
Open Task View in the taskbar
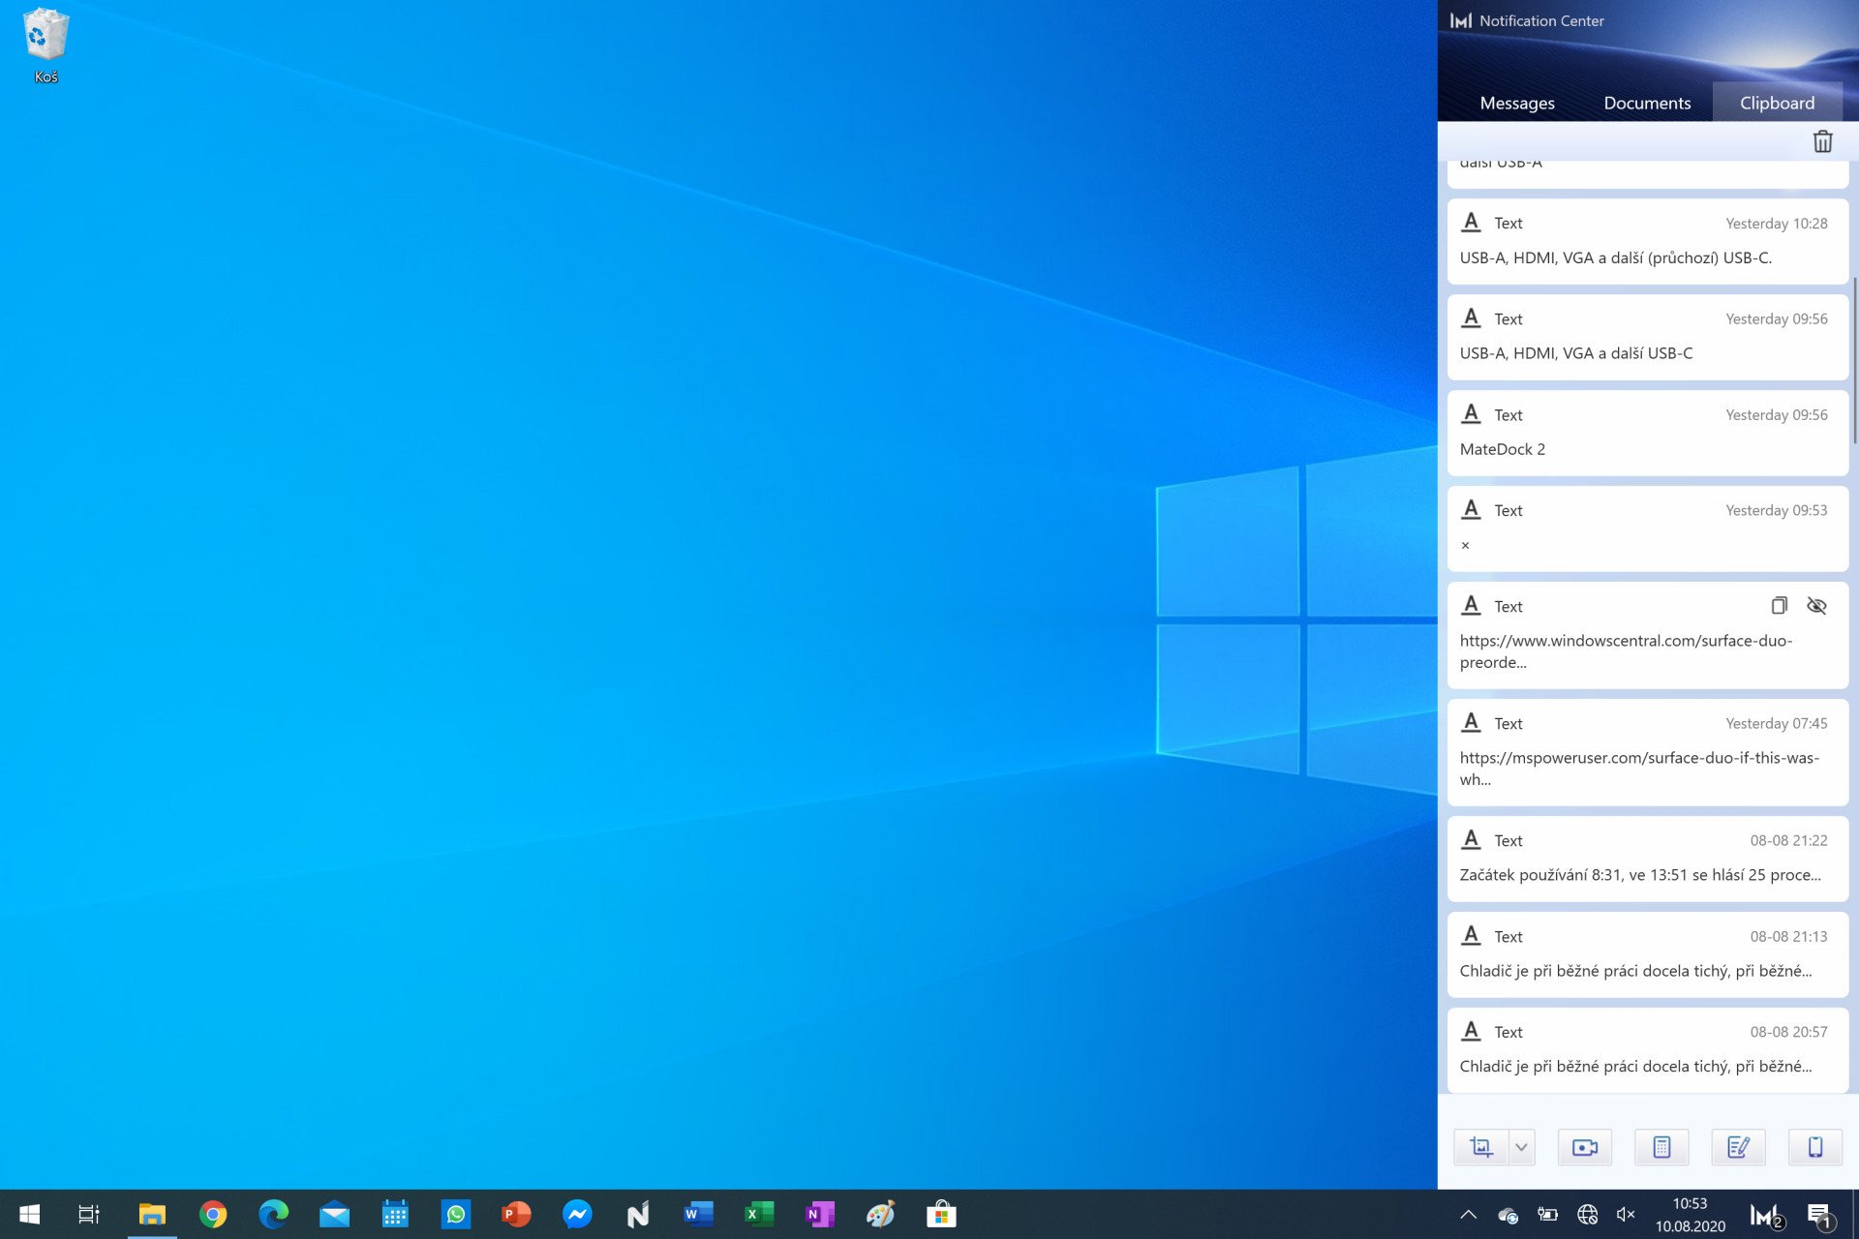click(x=88, y=1214)
